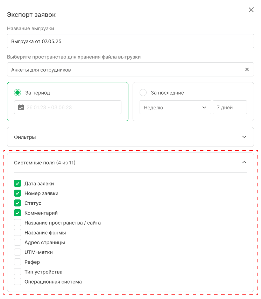Screen dimensions: 261x299
Task: Uncheck the Номер заявки checkbox
Action: (x=17, y=193)
